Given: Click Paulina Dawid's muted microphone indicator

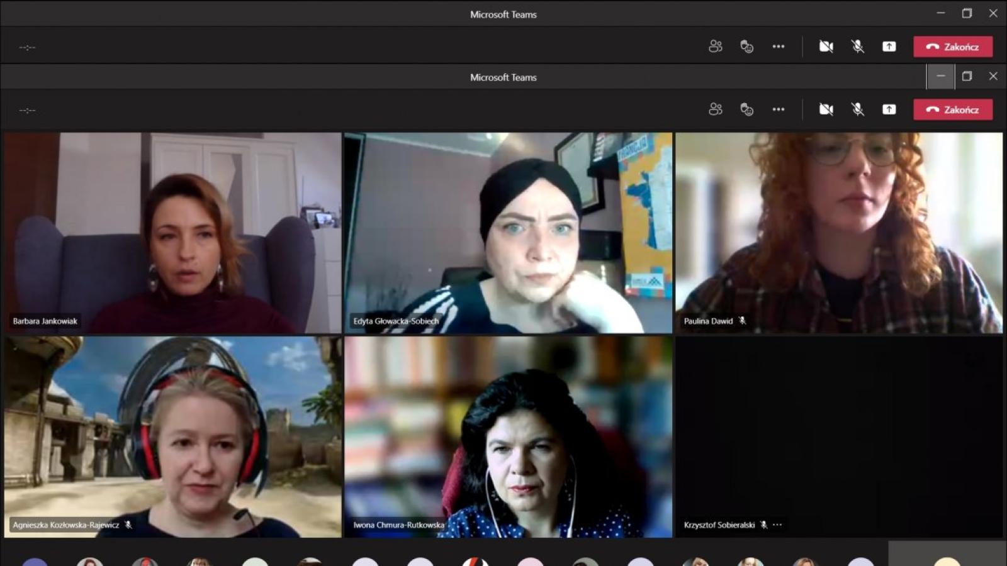Looking at the screenshot, I should pos(743,321).
